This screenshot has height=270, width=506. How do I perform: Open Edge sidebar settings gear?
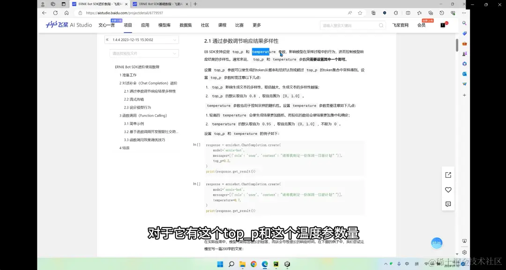pyautogui.click(x=464, y=252)
